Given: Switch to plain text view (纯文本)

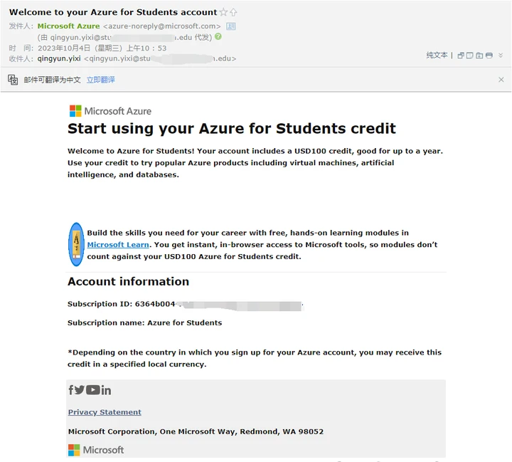Looking at the screenshot, I should (x=437, y=56).
